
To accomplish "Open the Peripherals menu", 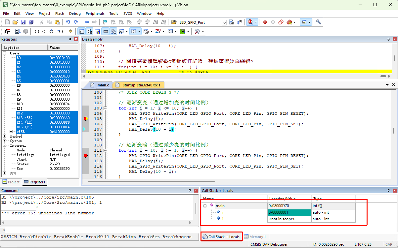I will coord(95,14).
